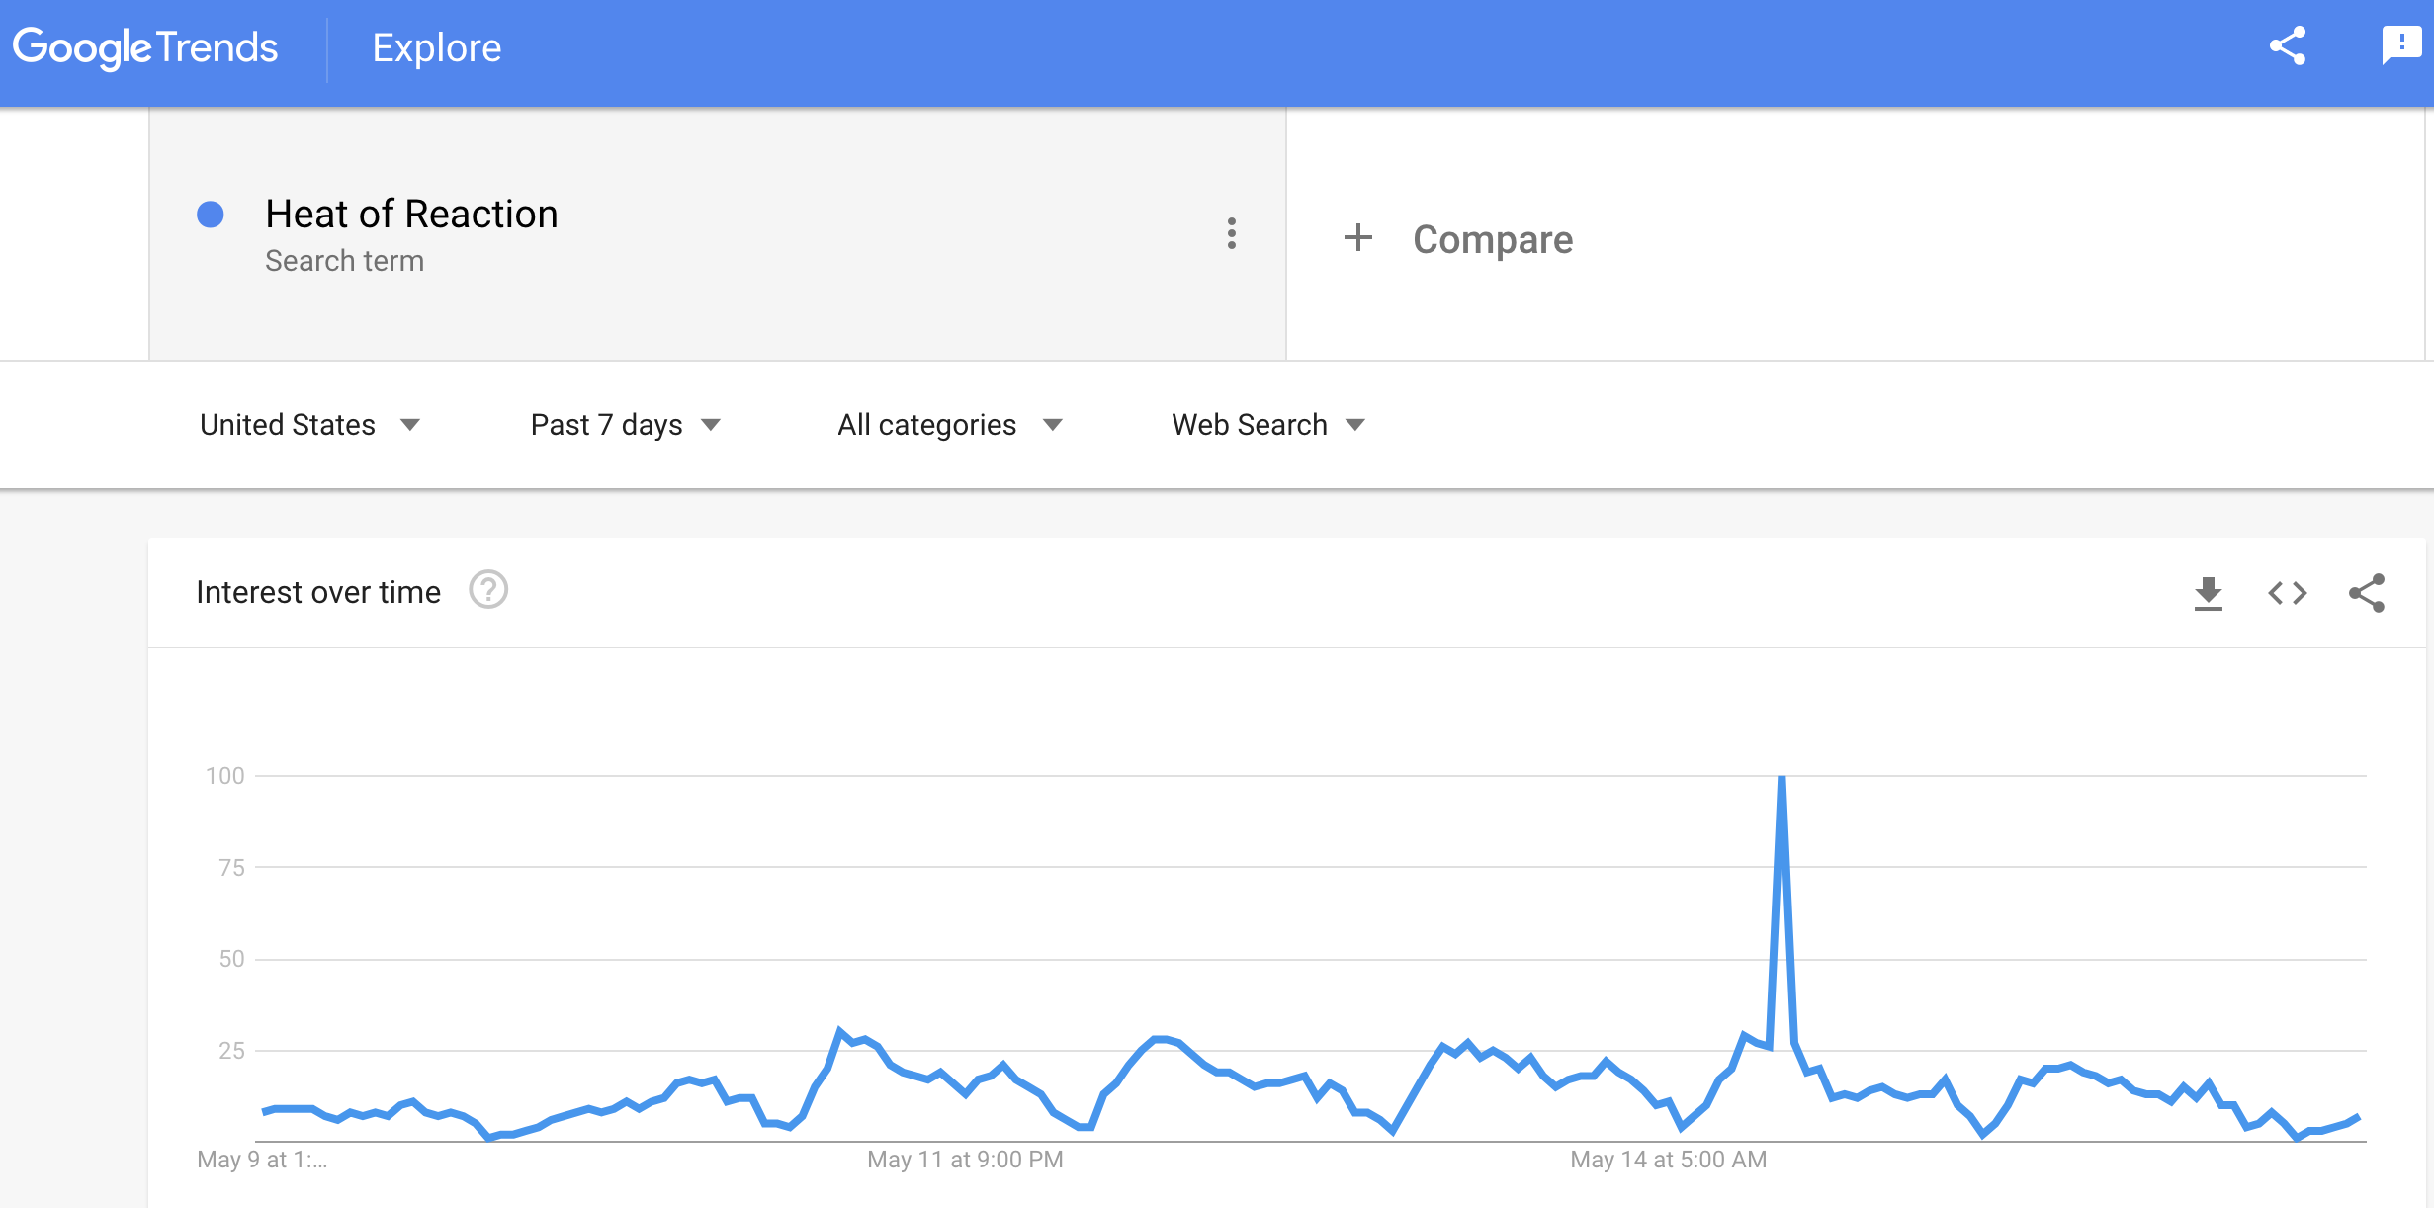Click the peak spike at 100 on chart
The image size is (2434, 1208).
[x=1782, y=779]
